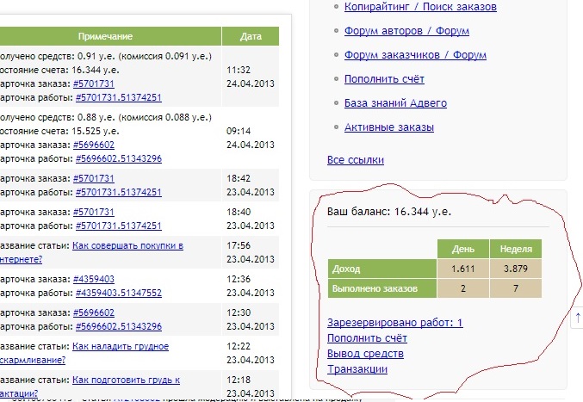583x402 pixels.
Task: Open Зарезервировано работ: 1 link
Action: coord(395,323)
